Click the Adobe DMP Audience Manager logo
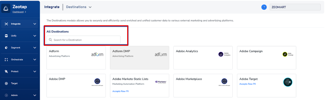 (97, 82)
